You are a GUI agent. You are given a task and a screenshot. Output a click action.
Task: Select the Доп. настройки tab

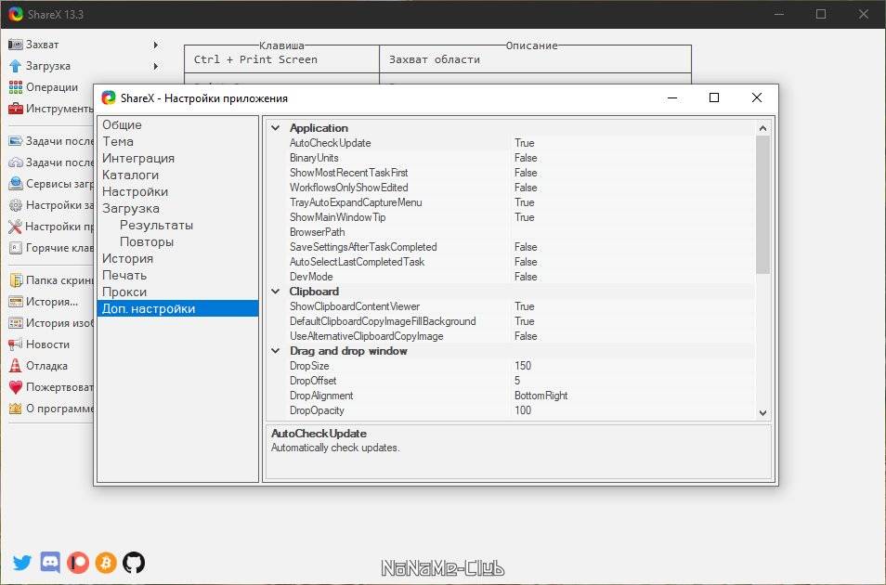tap(178, 308)
